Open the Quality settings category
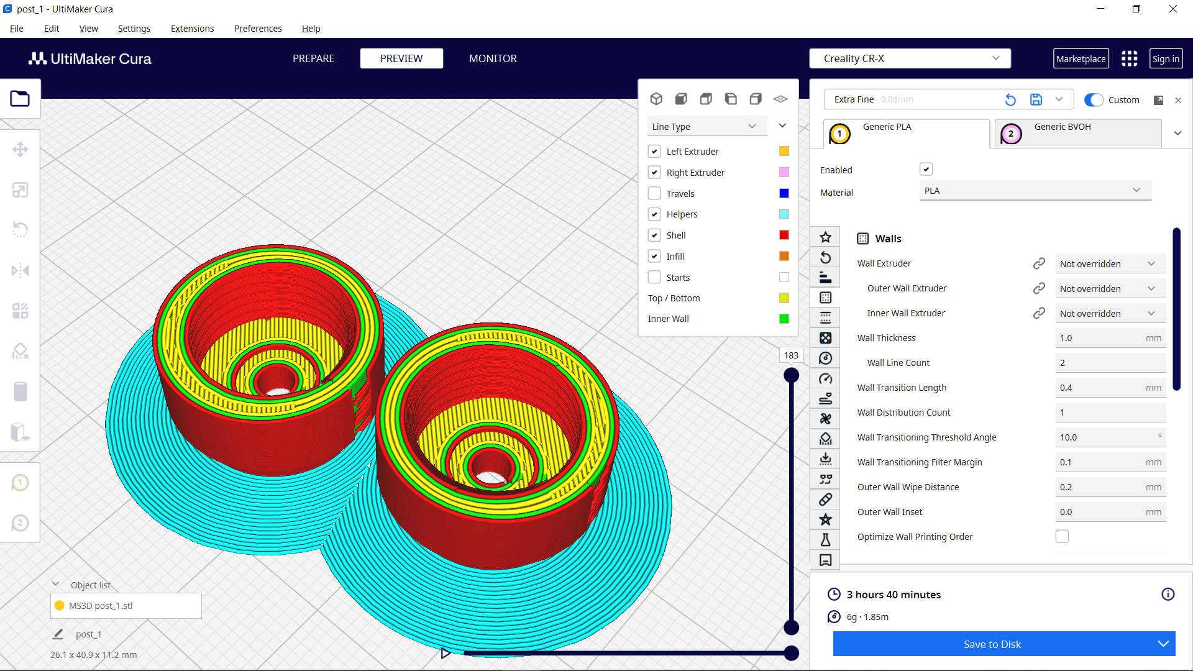This screenshot has width=1193, height=671. [825, 277]
